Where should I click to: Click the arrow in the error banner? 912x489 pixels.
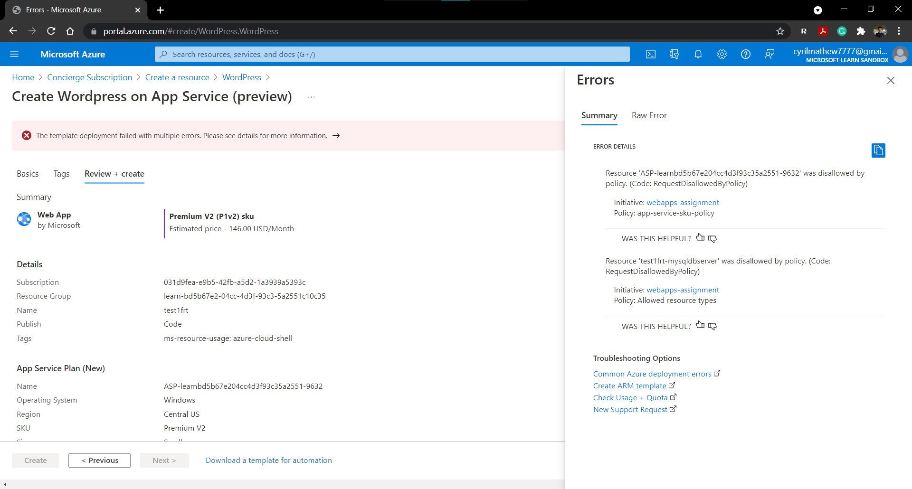[336, 136]
